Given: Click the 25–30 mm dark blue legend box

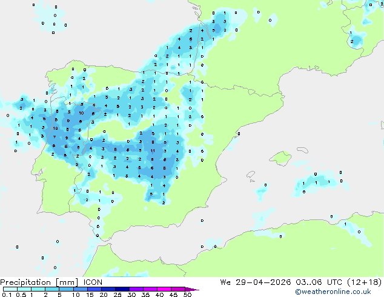Looking at the screenshot, I should pos(122,289).
